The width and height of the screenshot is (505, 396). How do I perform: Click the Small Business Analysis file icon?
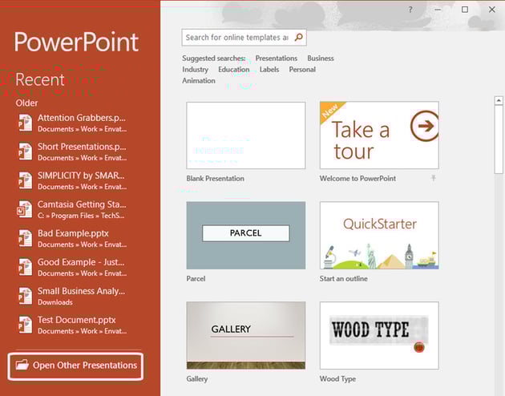click(25, 296)
